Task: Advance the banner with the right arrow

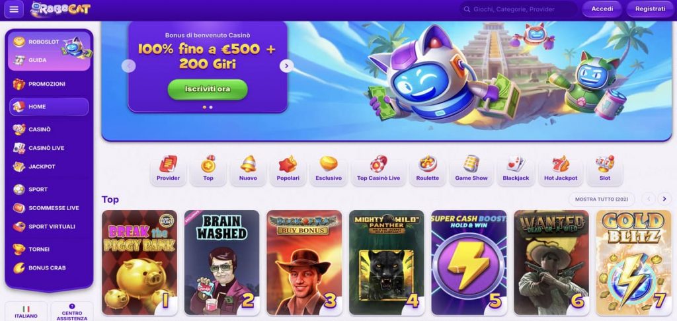Action: click(x=287, y=66)
